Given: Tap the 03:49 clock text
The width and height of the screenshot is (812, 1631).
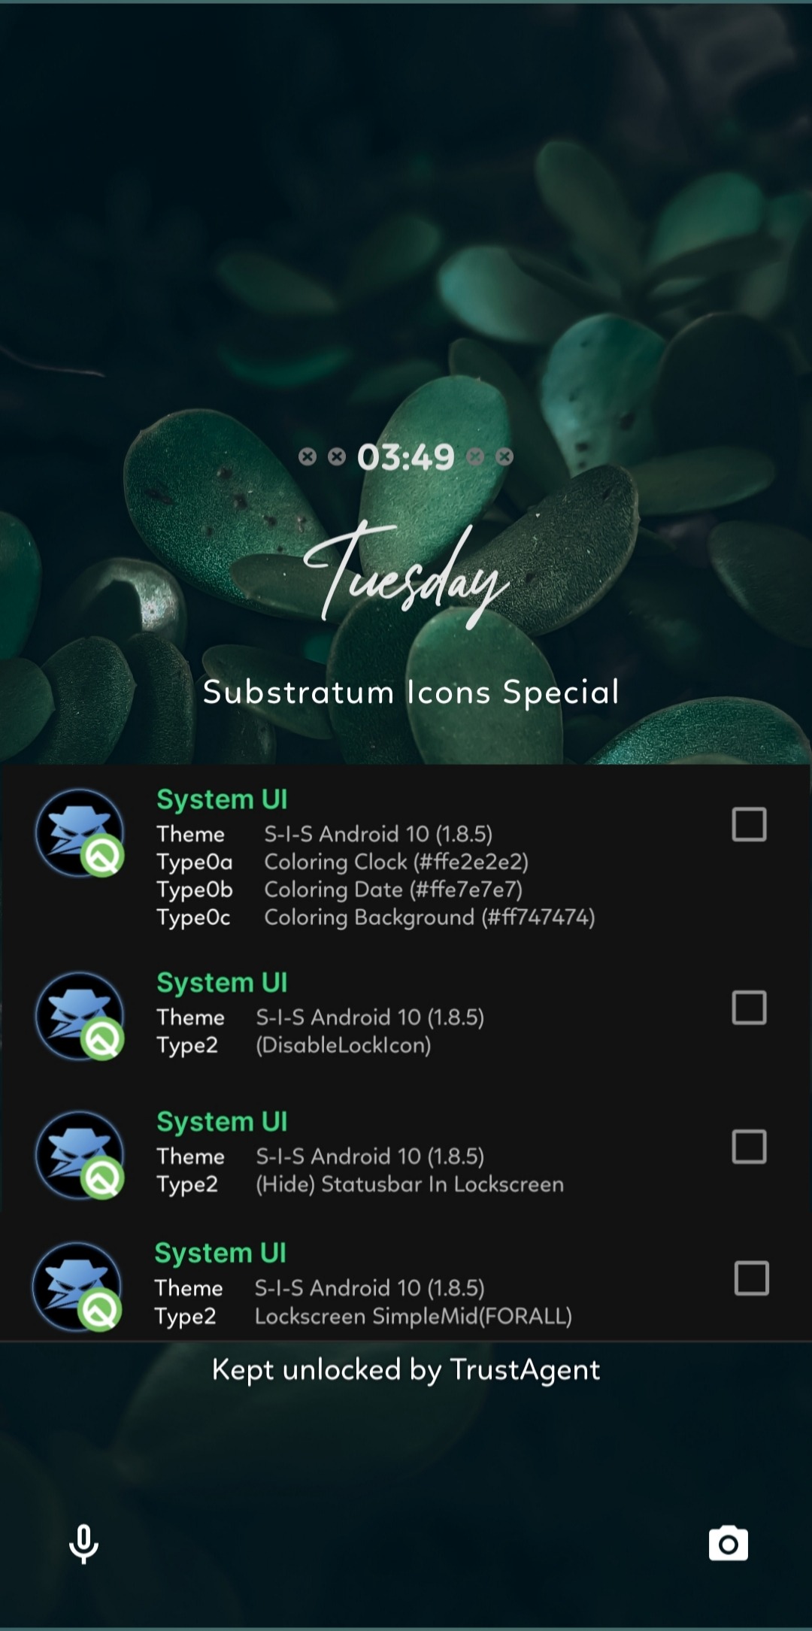Looking at the screenshot, I should pos(406,456).
